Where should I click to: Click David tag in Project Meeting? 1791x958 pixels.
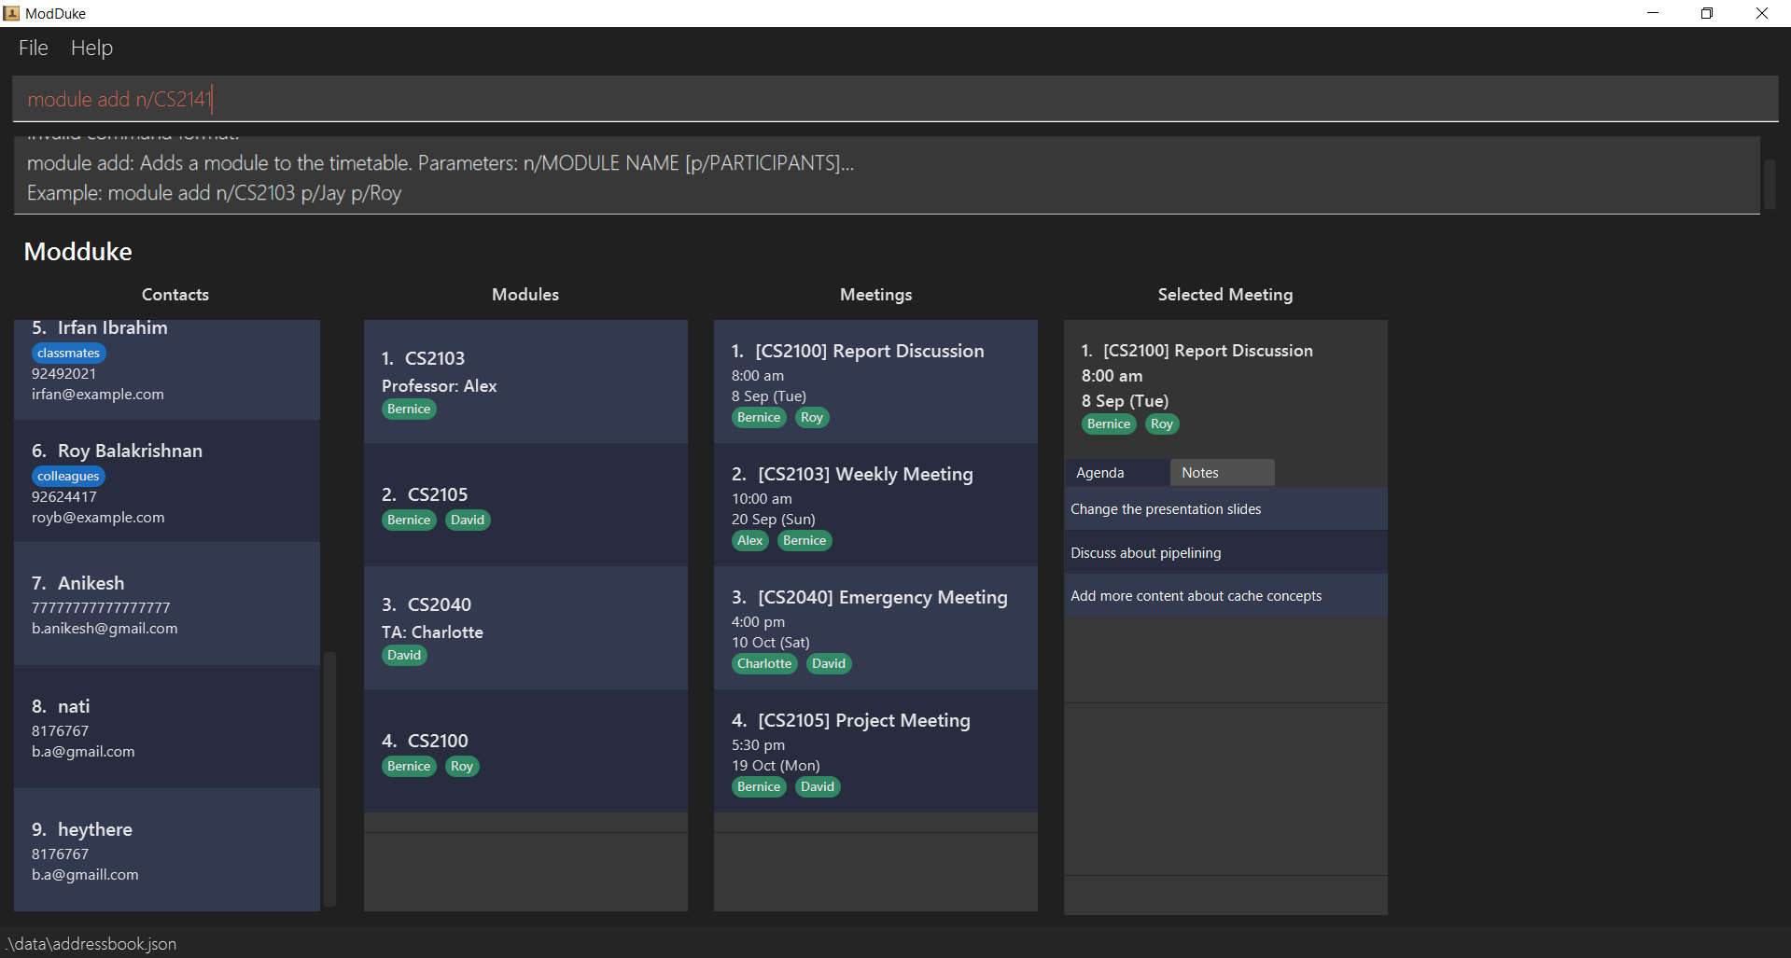pos(818,787)
